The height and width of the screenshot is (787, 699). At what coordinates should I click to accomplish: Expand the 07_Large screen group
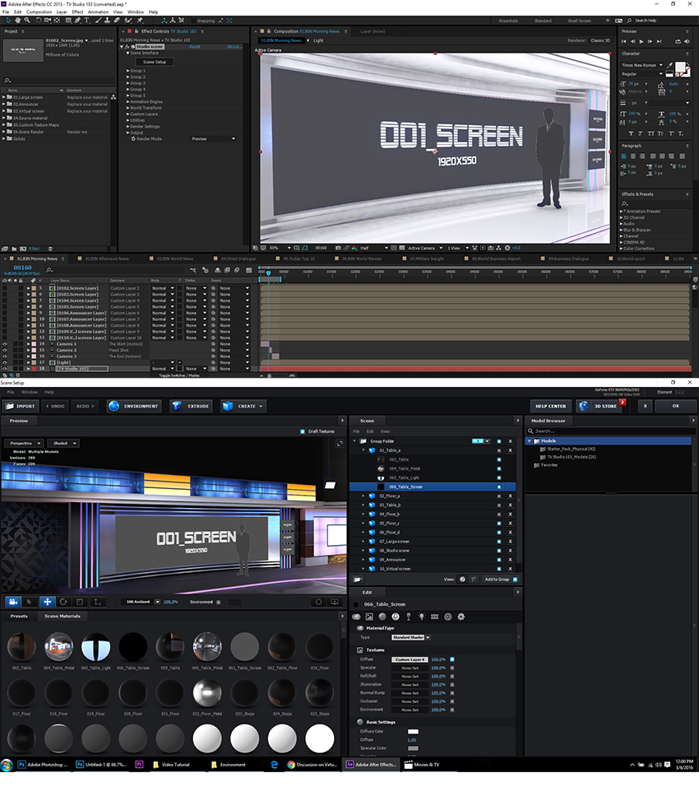point(363,542)
